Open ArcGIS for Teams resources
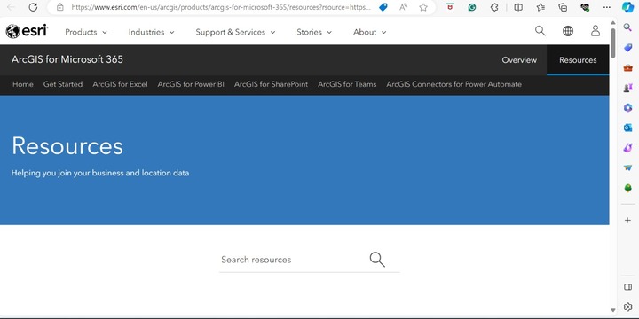 347,84
